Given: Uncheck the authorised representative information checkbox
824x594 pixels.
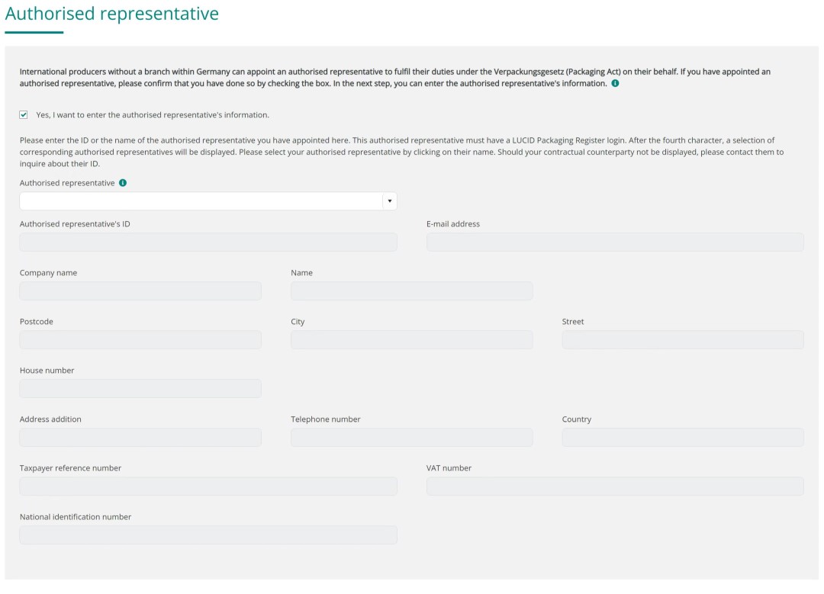Looking at the screenshot, I should (24, 115).
